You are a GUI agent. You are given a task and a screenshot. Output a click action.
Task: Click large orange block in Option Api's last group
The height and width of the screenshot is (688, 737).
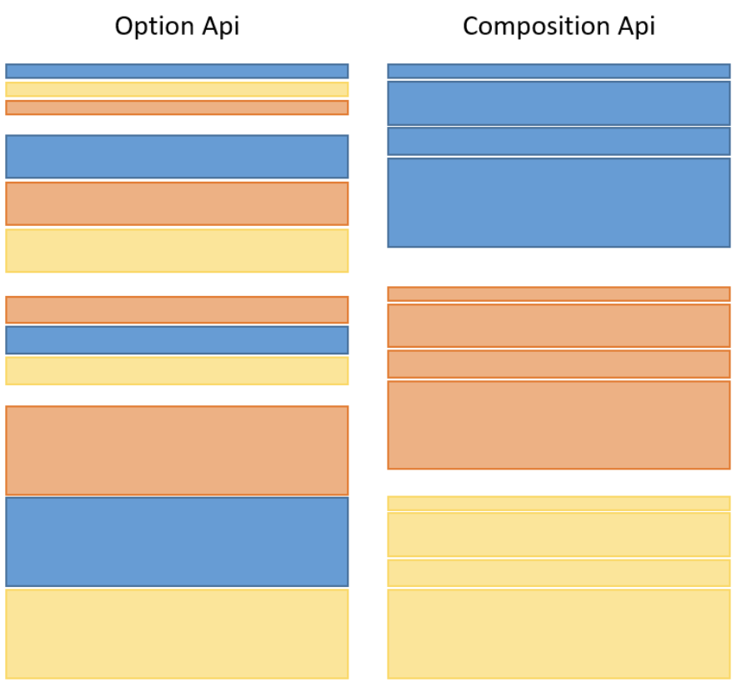tap(177, 450)
